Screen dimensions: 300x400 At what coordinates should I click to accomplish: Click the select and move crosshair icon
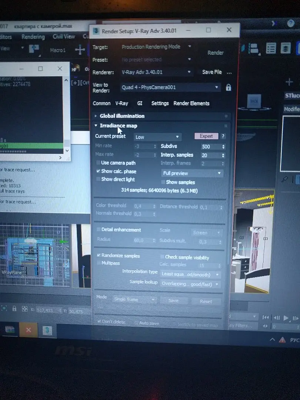80,50
